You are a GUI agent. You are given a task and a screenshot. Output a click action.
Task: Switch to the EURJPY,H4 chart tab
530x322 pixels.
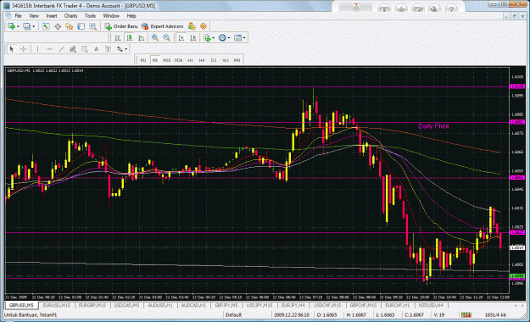tap(293, 305)
